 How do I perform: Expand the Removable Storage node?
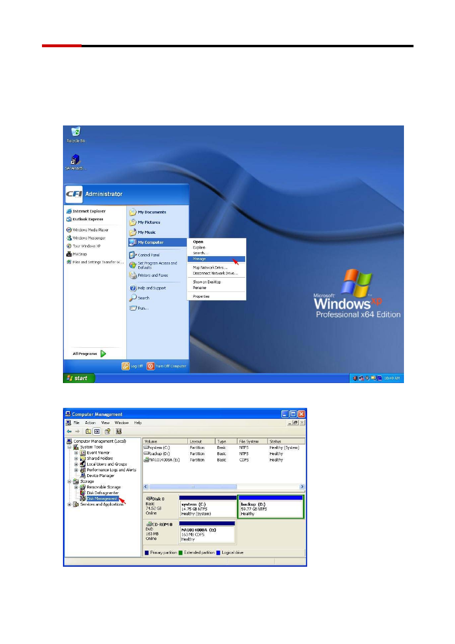tap(76, 487)
